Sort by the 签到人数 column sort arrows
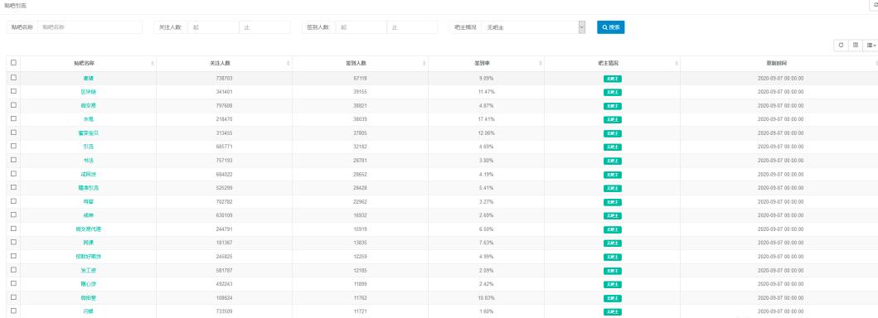 coord(424,64)
